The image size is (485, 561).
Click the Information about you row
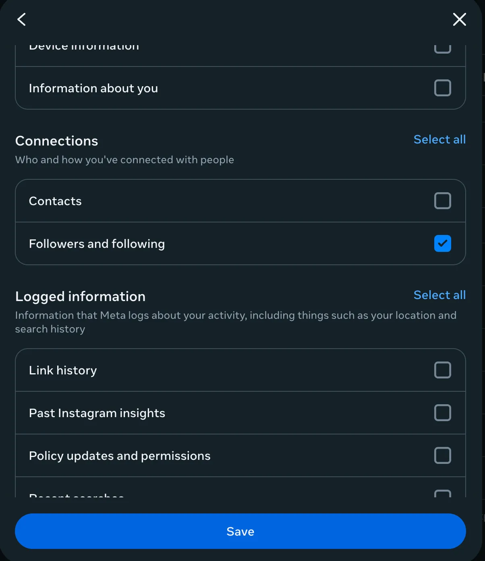161,88
